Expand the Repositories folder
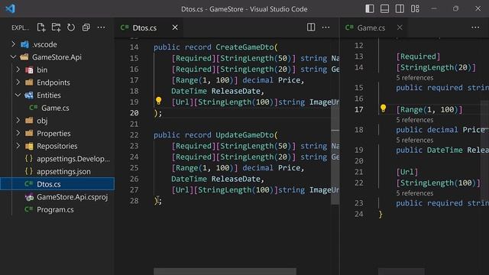Viewport: 489px width, 275px height. (x=18, y=146)
